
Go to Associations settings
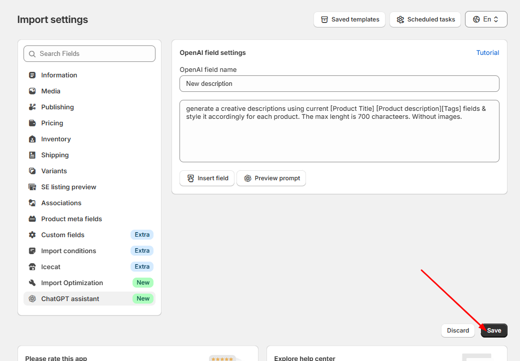pos(89,203)
